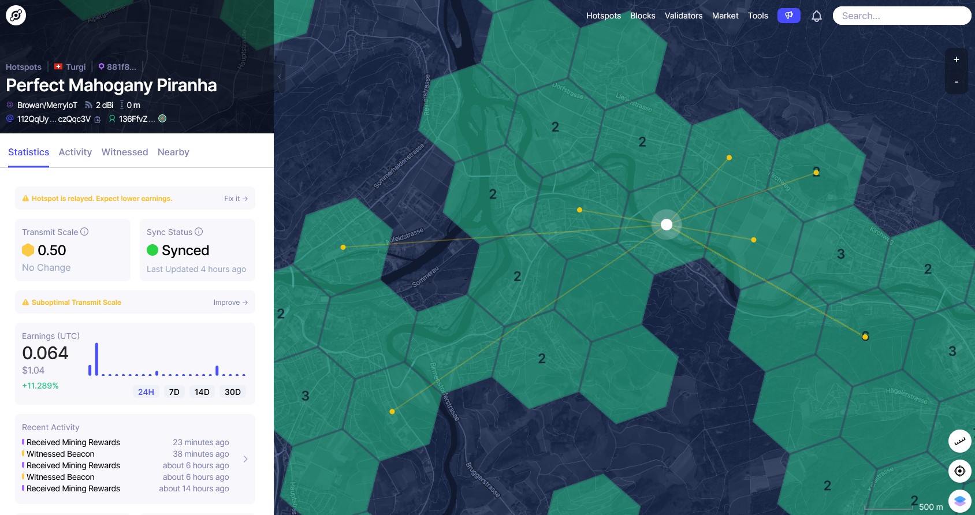Click the Search input field
Image resolution: width=975 pixels, height=515 pixels.
pos(902,16)
